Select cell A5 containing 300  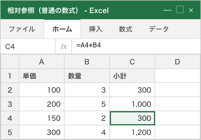(x=42, y=132)
